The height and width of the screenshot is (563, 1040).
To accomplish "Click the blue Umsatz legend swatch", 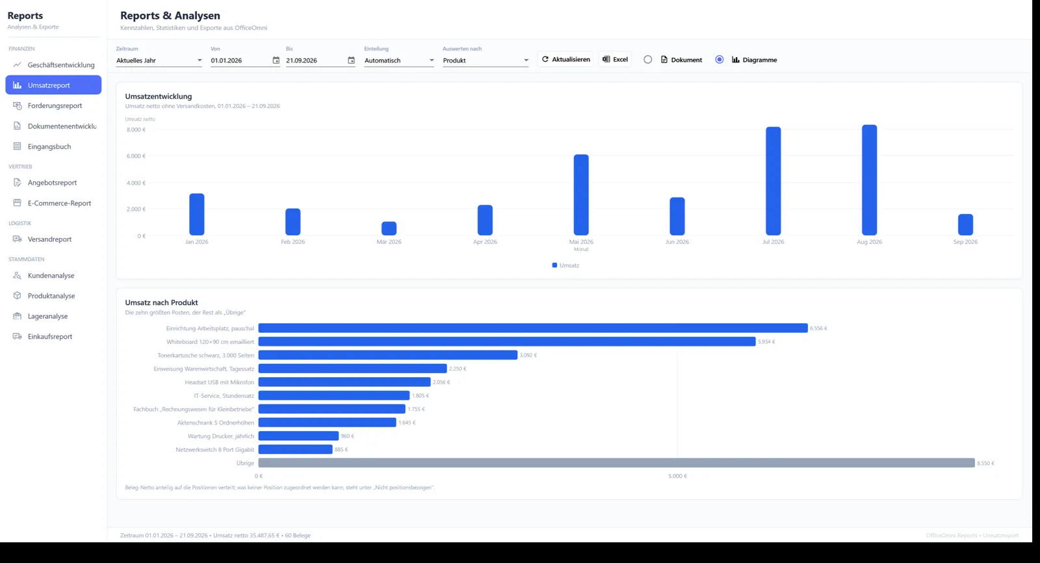I will tap(554, 265).
